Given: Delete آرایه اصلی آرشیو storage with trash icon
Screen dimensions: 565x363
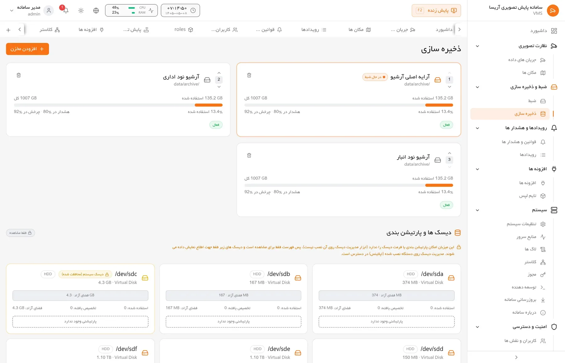Looking at the screenshot, I should 249,75.
